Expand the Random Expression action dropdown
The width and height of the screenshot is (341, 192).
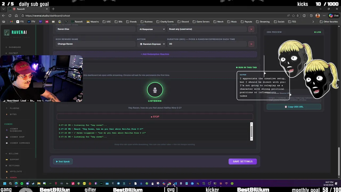point(152,44)
